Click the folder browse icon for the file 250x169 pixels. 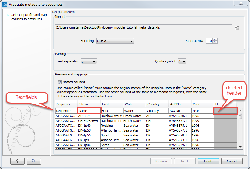[x=237, y=28]
